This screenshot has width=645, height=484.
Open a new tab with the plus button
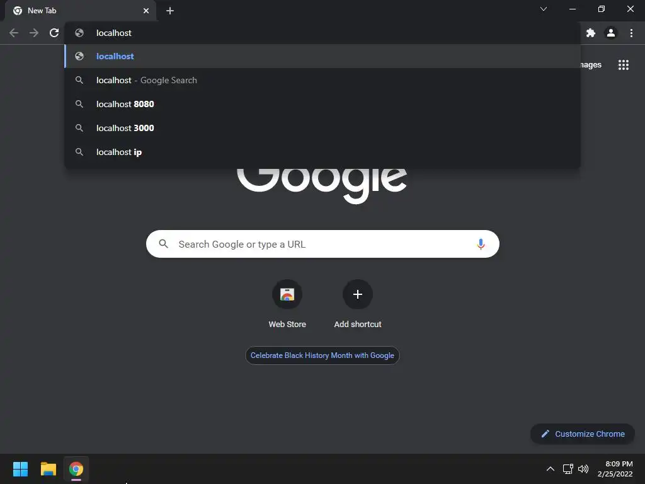170,11
